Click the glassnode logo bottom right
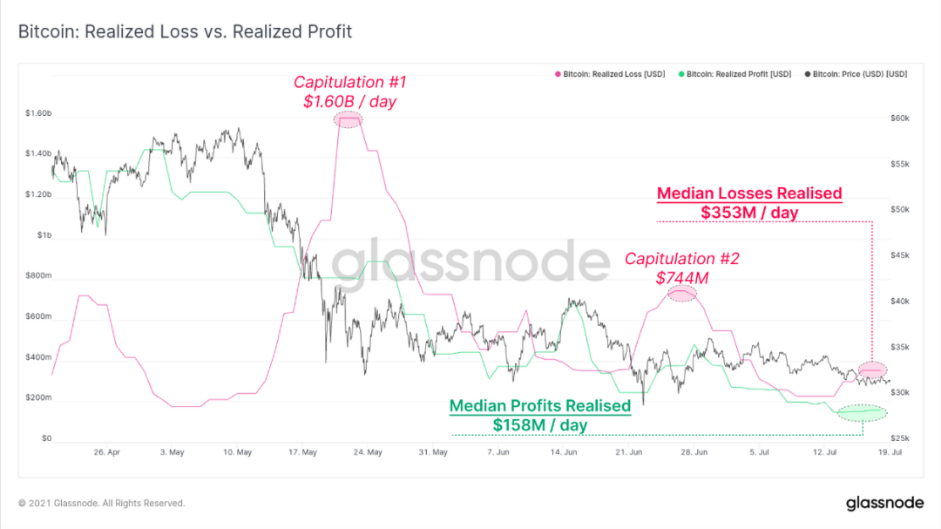The width and height of the screenshot is (941, 529). (x=884, y=503)
